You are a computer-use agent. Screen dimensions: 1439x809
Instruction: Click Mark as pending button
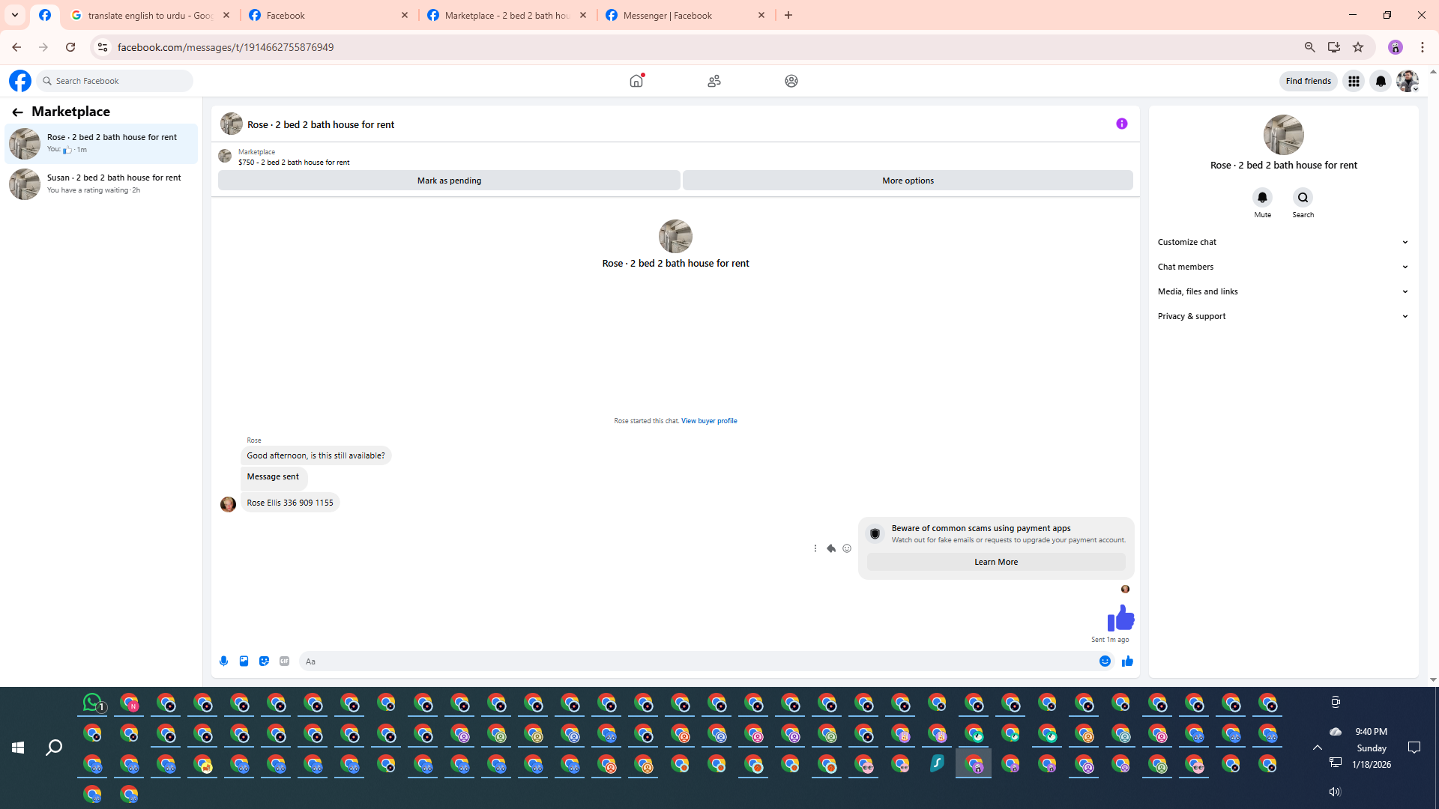click(x=449, y=181)
